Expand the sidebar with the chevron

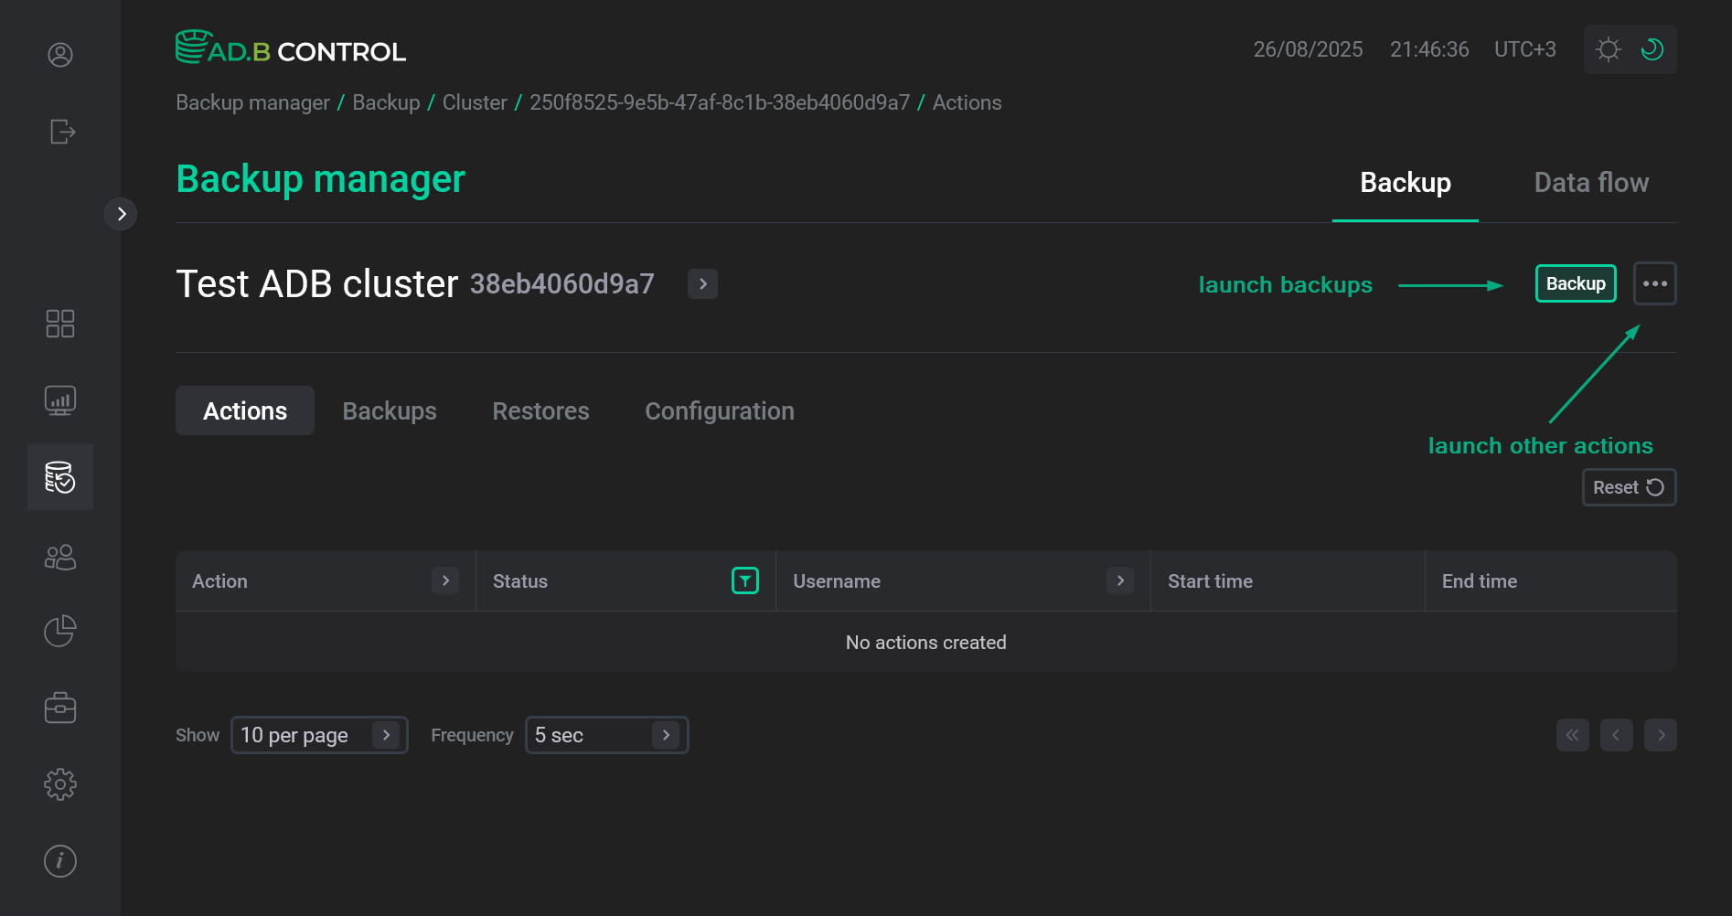tap(122, 213)
